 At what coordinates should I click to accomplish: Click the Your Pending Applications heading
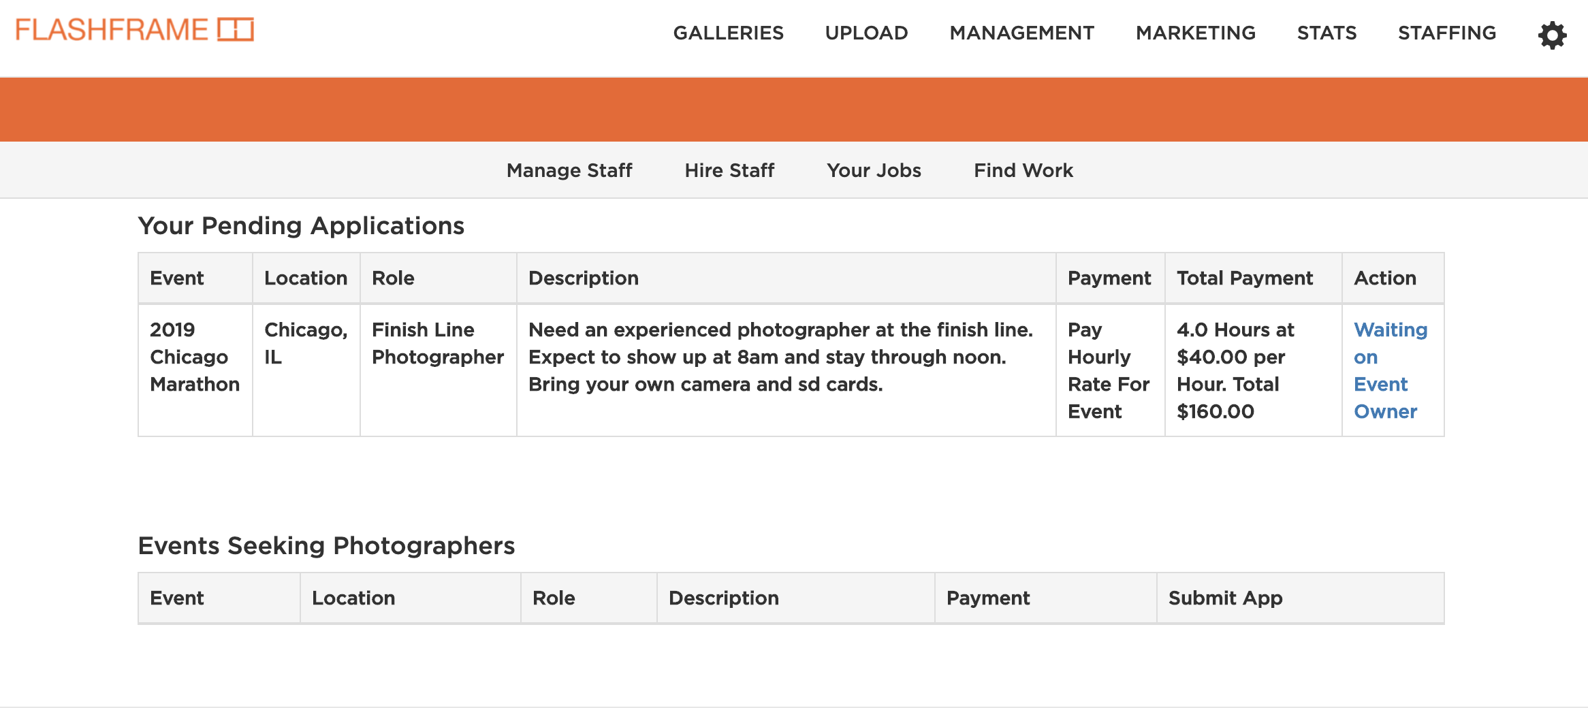tap(301, 225)
